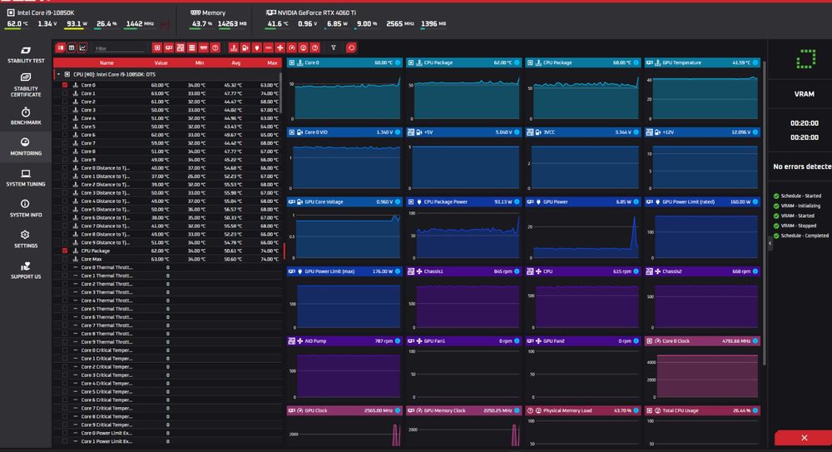Check the Core 0 Thermal Throttling checkbox
Viewport: 832px width, 452px height.
point(65,267)
